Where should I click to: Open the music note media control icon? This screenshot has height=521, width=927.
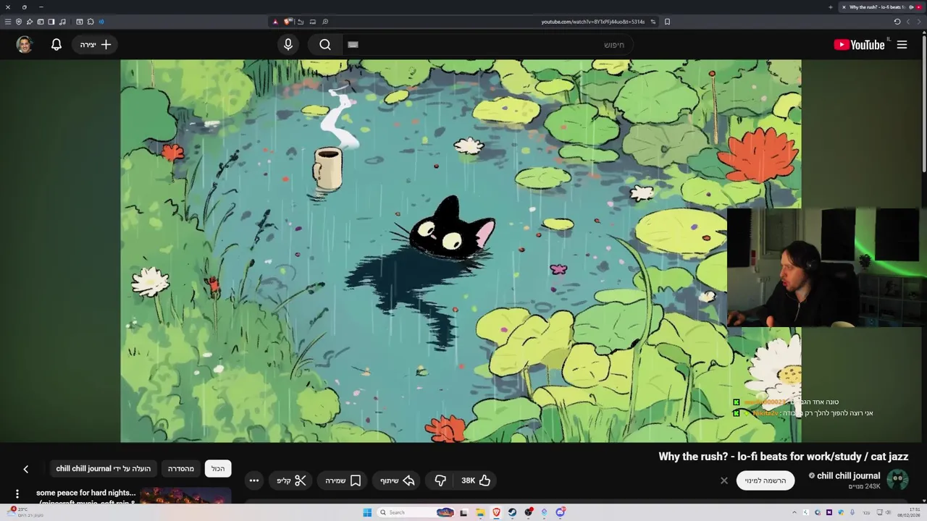(x=62, y=22)
